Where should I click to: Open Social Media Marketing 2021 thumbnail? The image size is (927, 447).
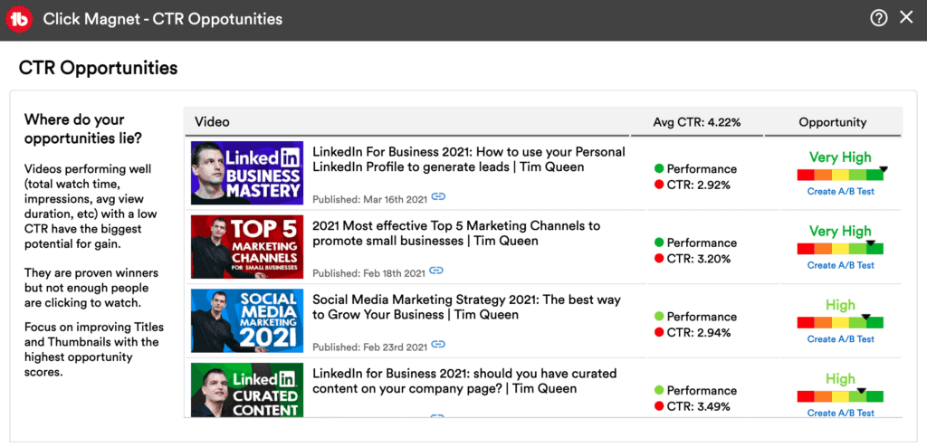click(247, 321)
